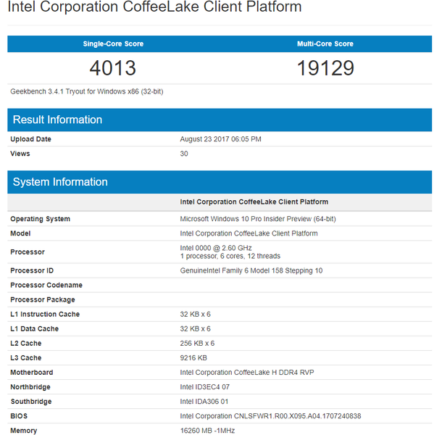The image size is (434, 435).
Task: Click the BIOS label
Action: coord(19,416)
